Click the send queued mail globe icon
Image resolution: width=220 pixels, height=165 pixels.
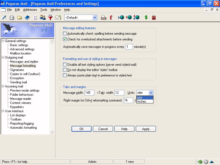129,17
